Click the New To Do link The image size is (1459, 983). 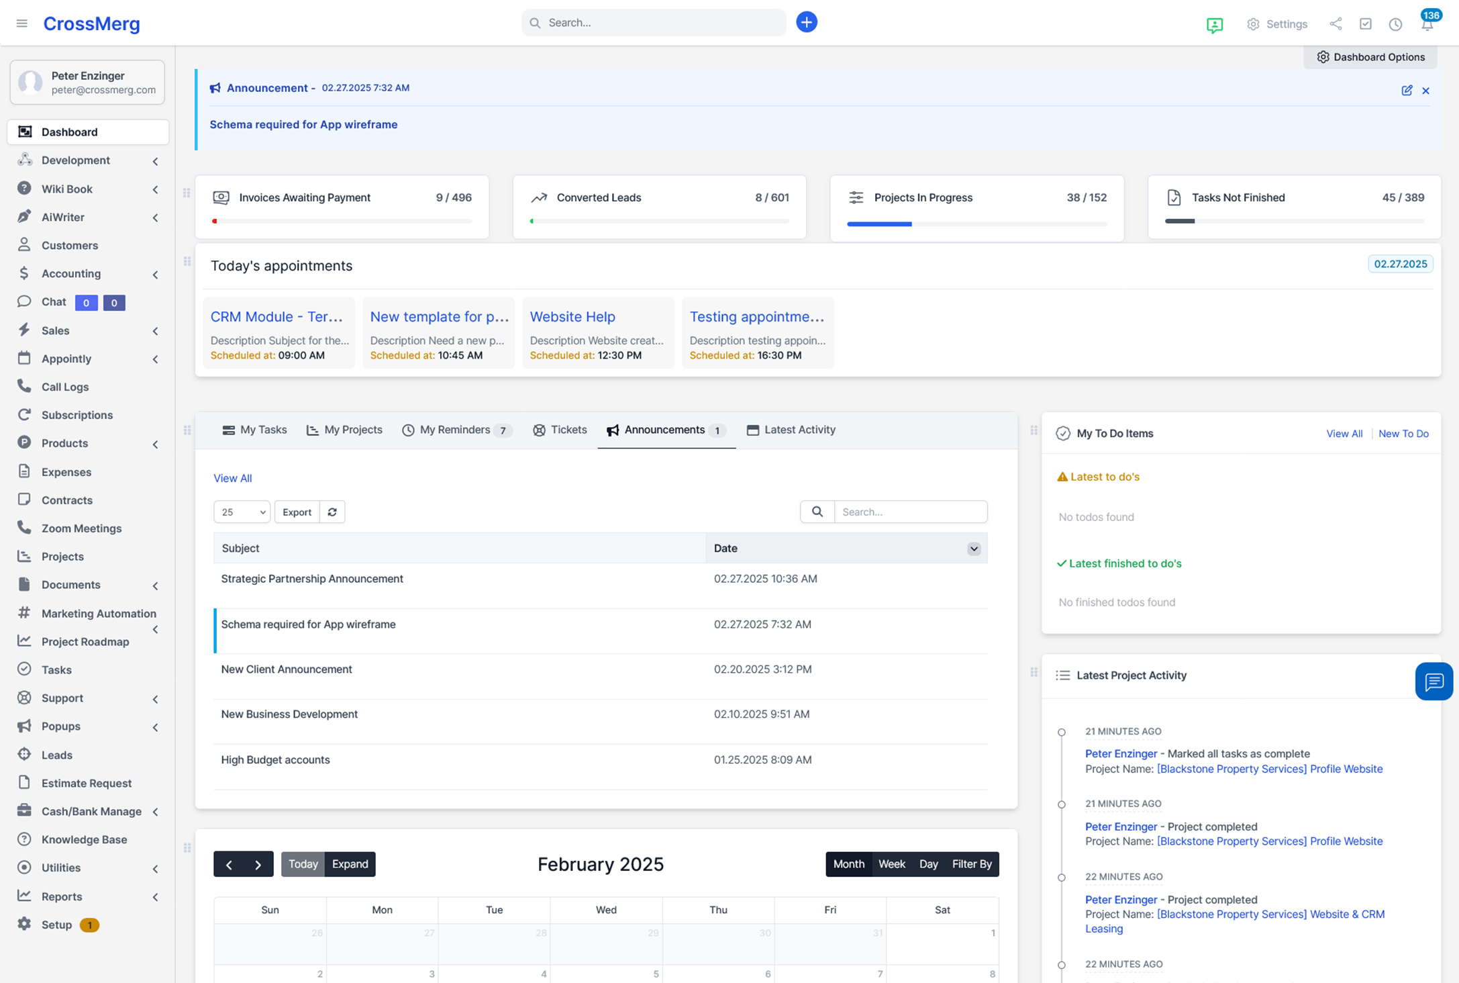1403,434
